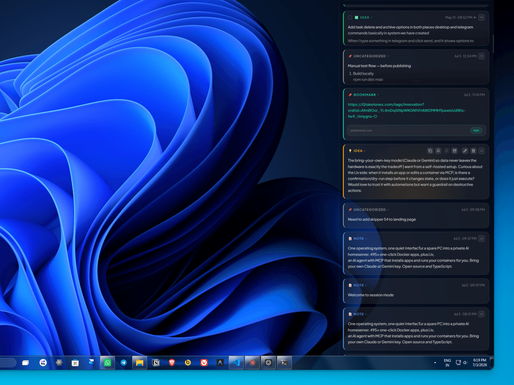Change category of 'Need to add skipper' card
This screenshot has width=514, height=385.
click(x=369, y=210)
